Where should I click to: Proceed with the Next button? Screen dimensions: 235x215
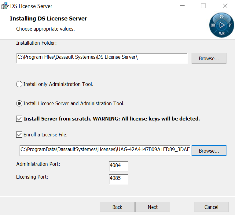153,207
